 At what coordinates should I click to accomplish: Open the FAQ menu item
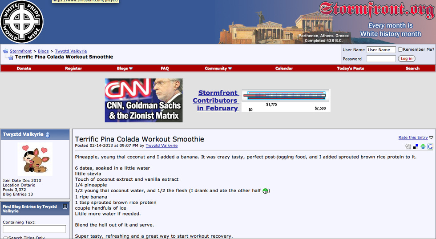[165, 69]
